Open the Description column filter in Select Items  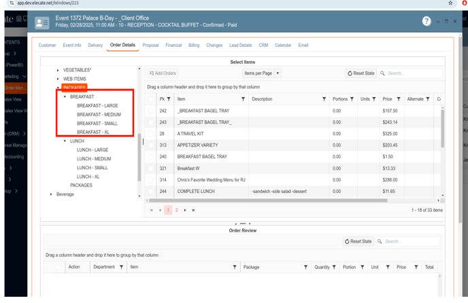click(x=324, y=99)
